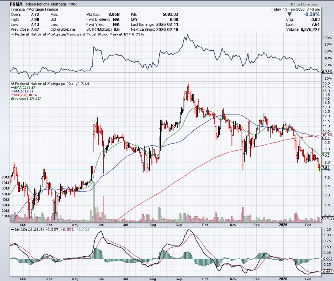This screenshot has height=281, width=334.
Task: Click the Next Earnings date 2026-02-18
Action: [167, 29]
